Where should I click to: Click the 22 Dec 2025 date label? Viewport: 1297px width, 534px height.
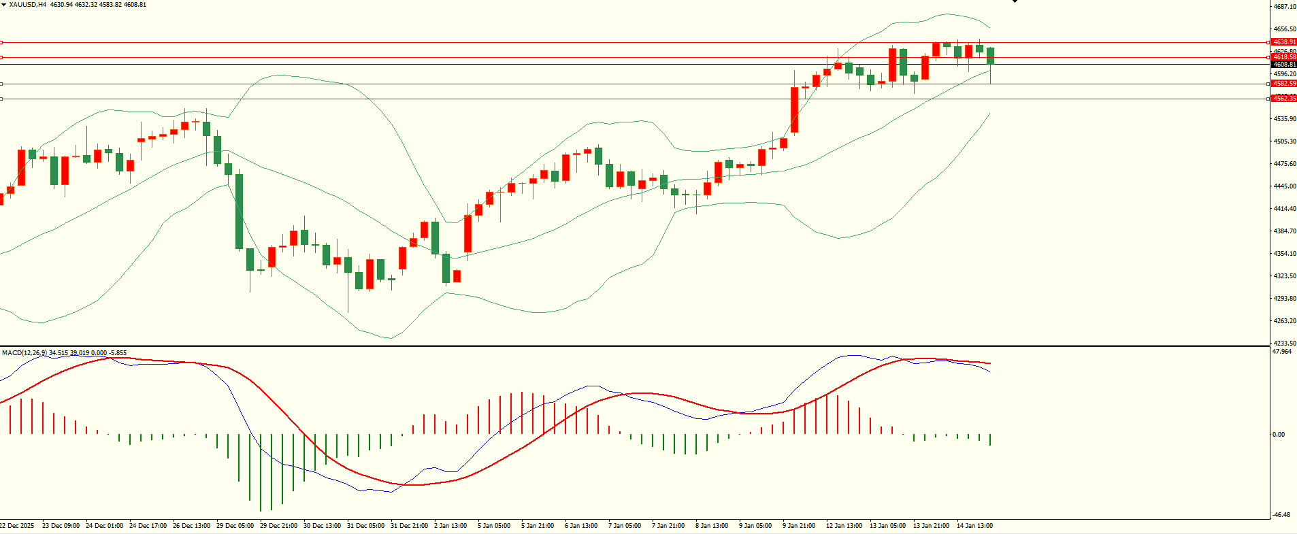pos(17,526)
